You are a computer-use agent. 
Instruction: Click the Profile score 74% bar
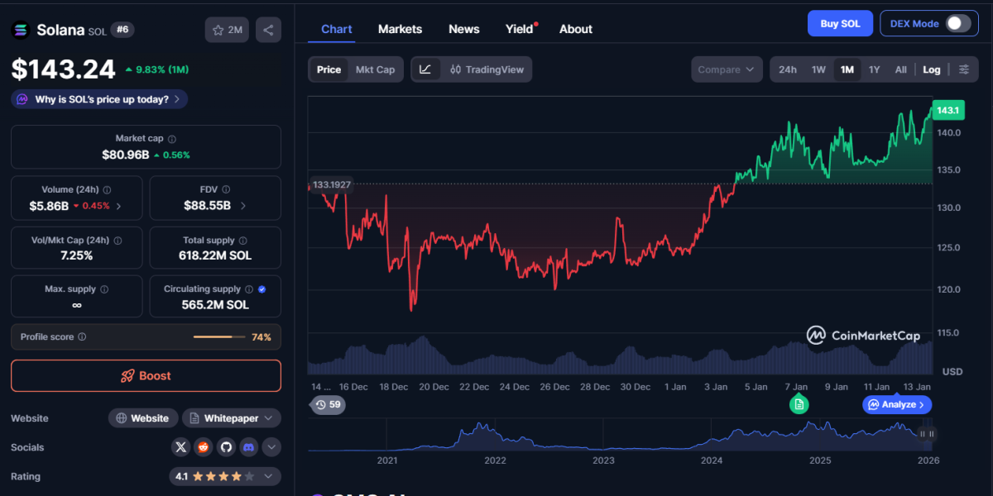[x=218, y=337]
